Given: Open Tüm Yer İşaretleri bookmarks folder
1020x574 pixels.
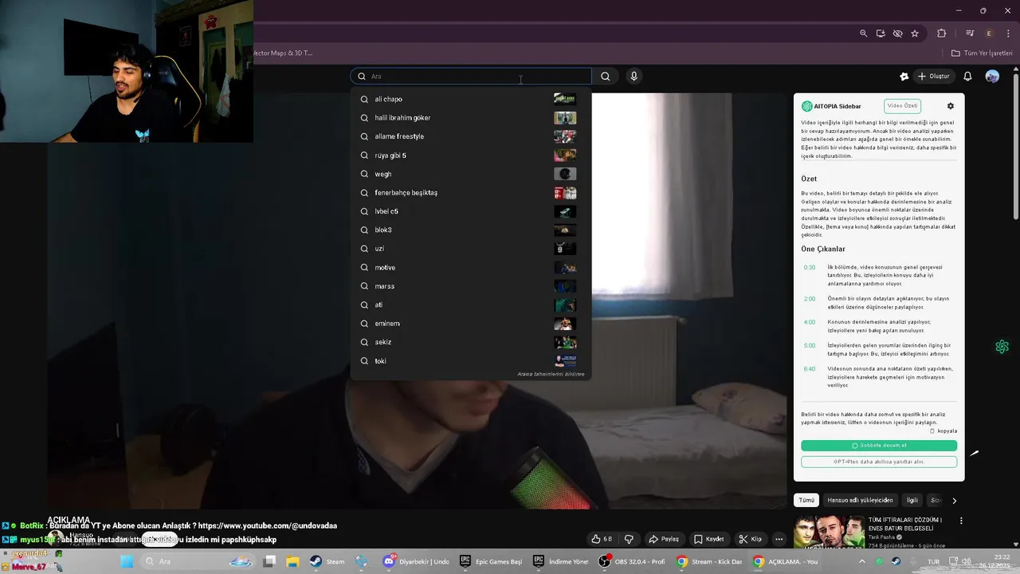Looking at the screenshot, I should point(982,53).
